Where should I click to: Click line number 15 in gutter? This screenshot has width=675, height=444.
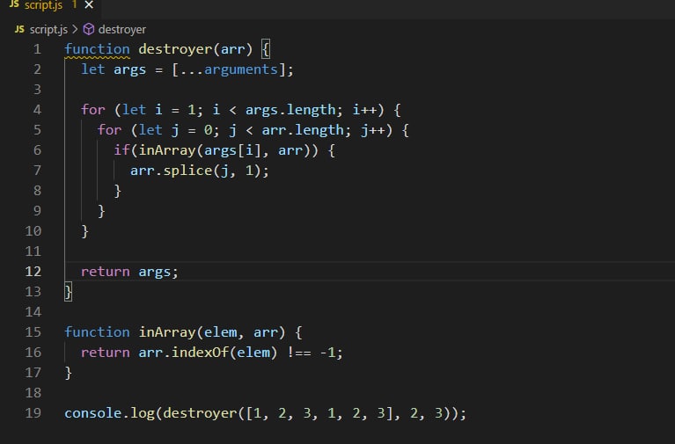(33, 332)
